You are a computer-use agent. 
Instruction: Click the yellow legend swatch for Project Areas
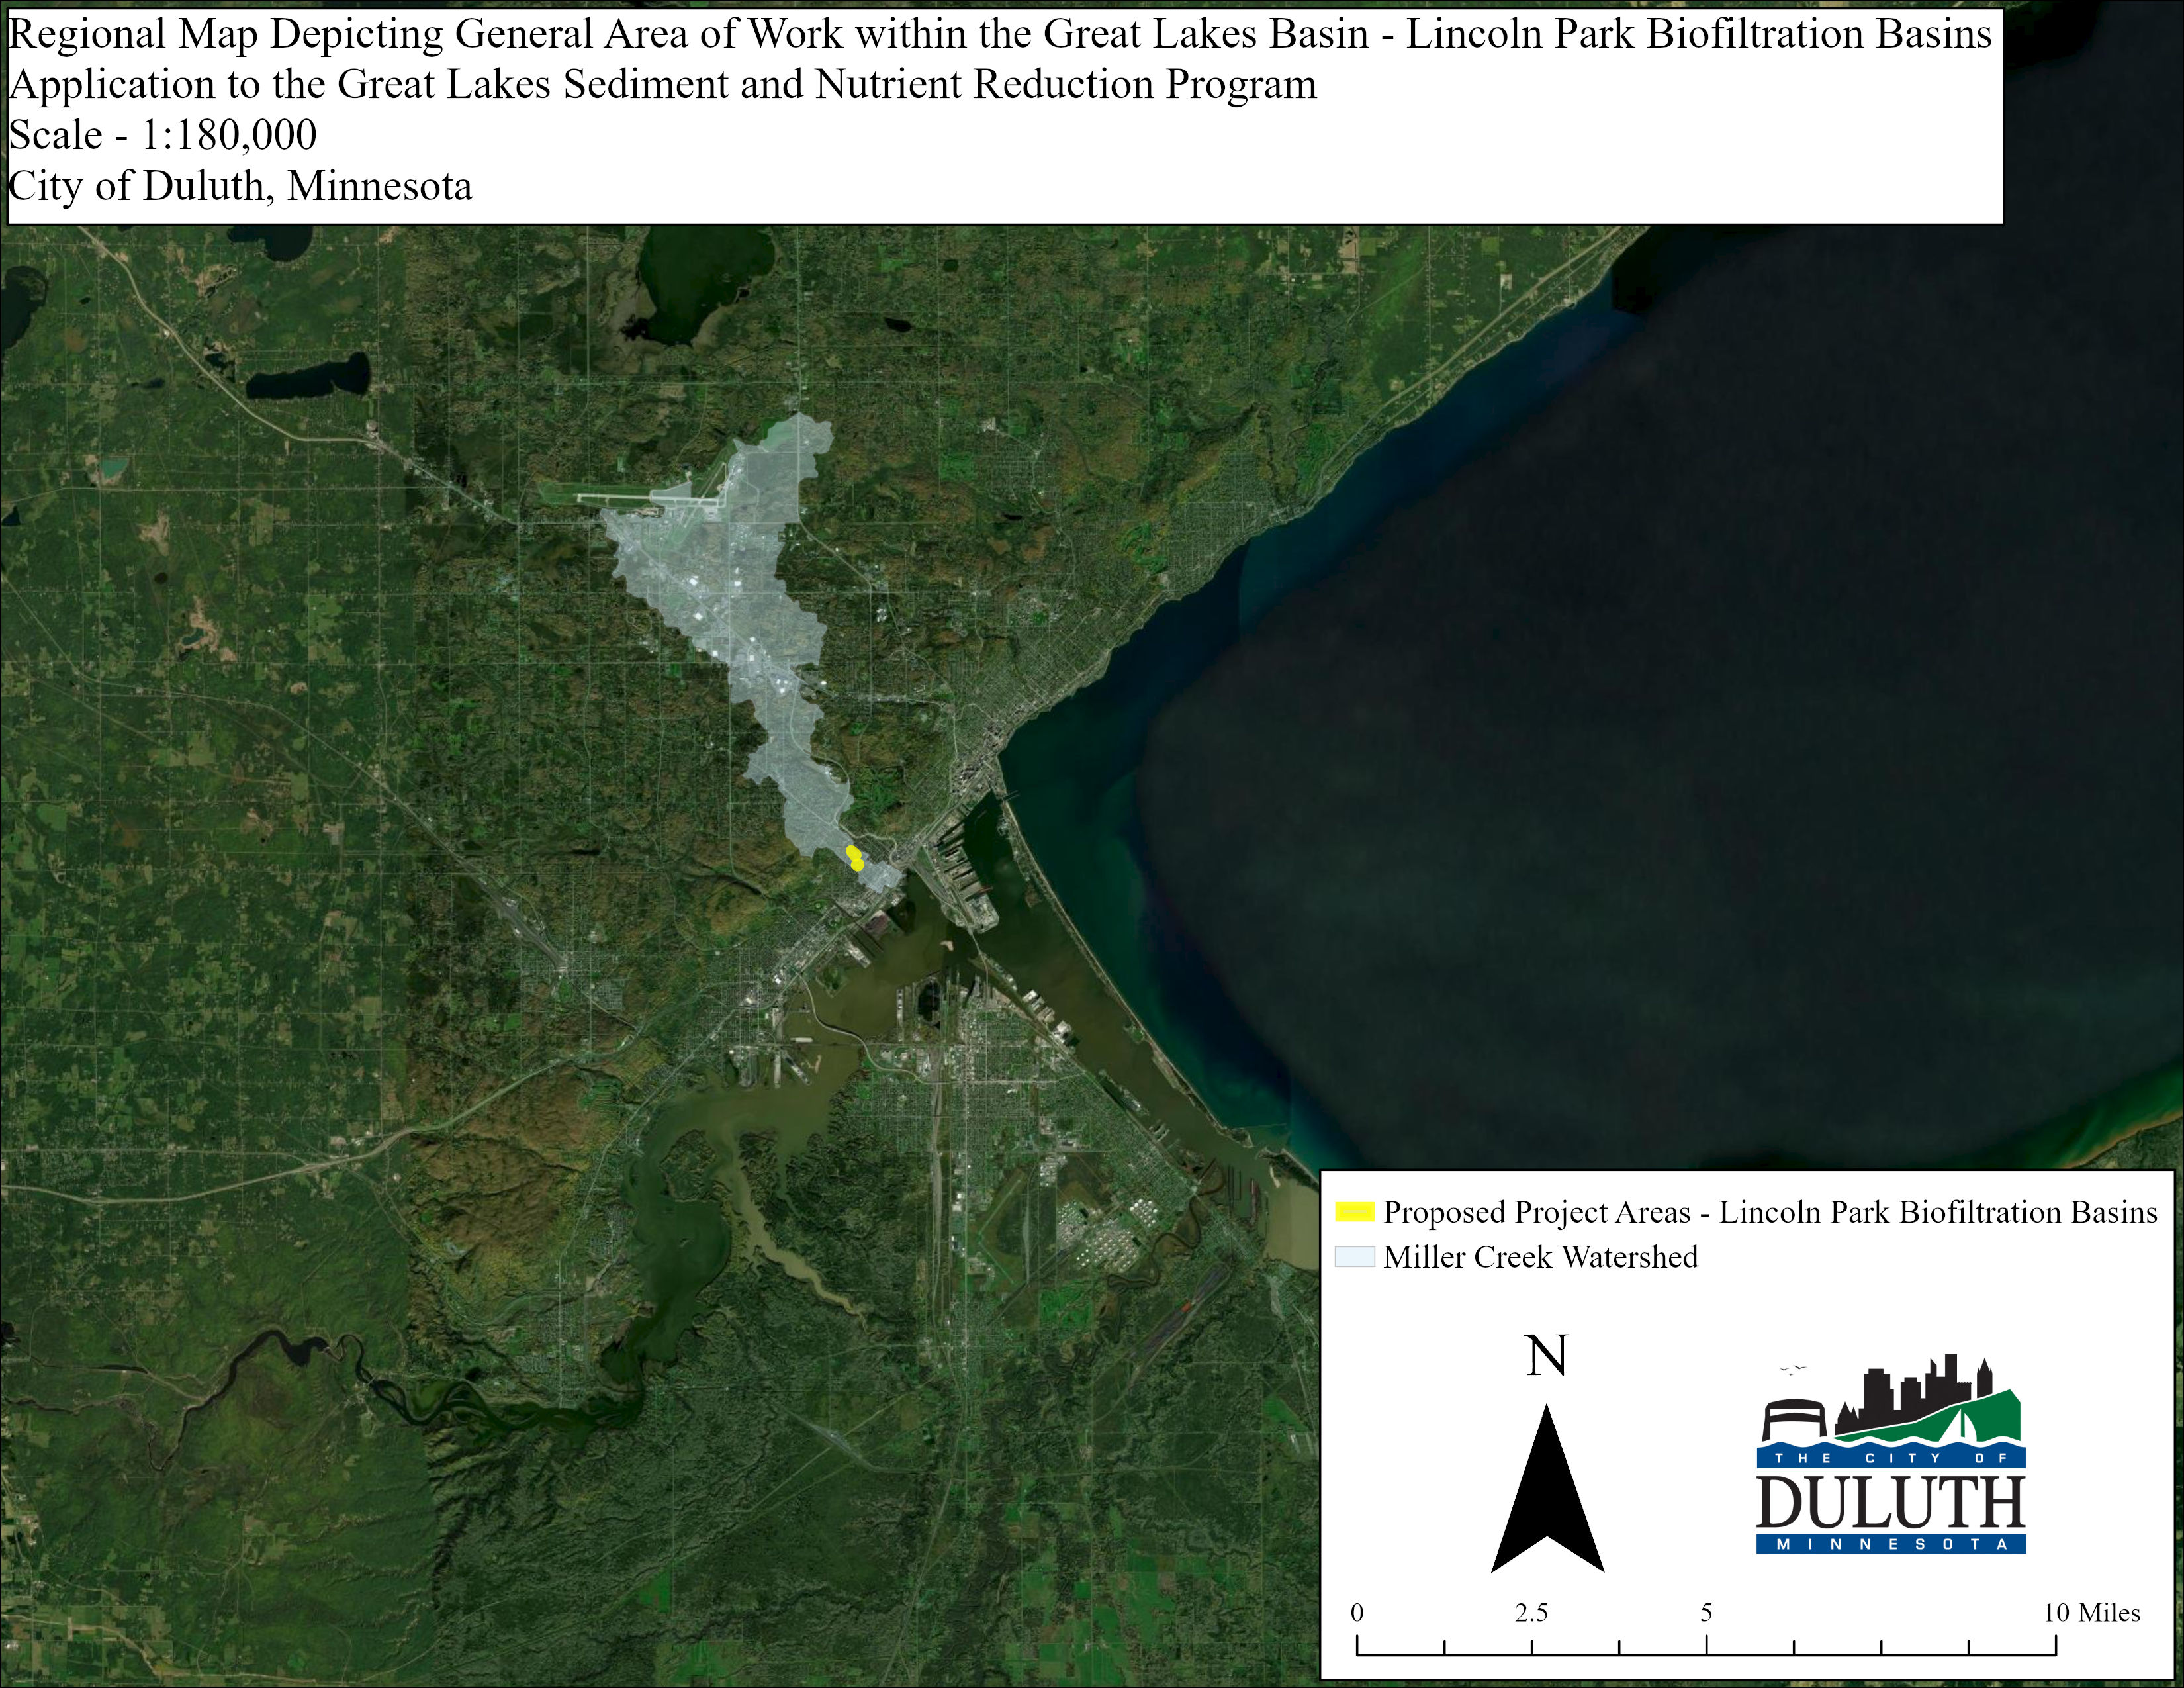click(1354, 1212)
